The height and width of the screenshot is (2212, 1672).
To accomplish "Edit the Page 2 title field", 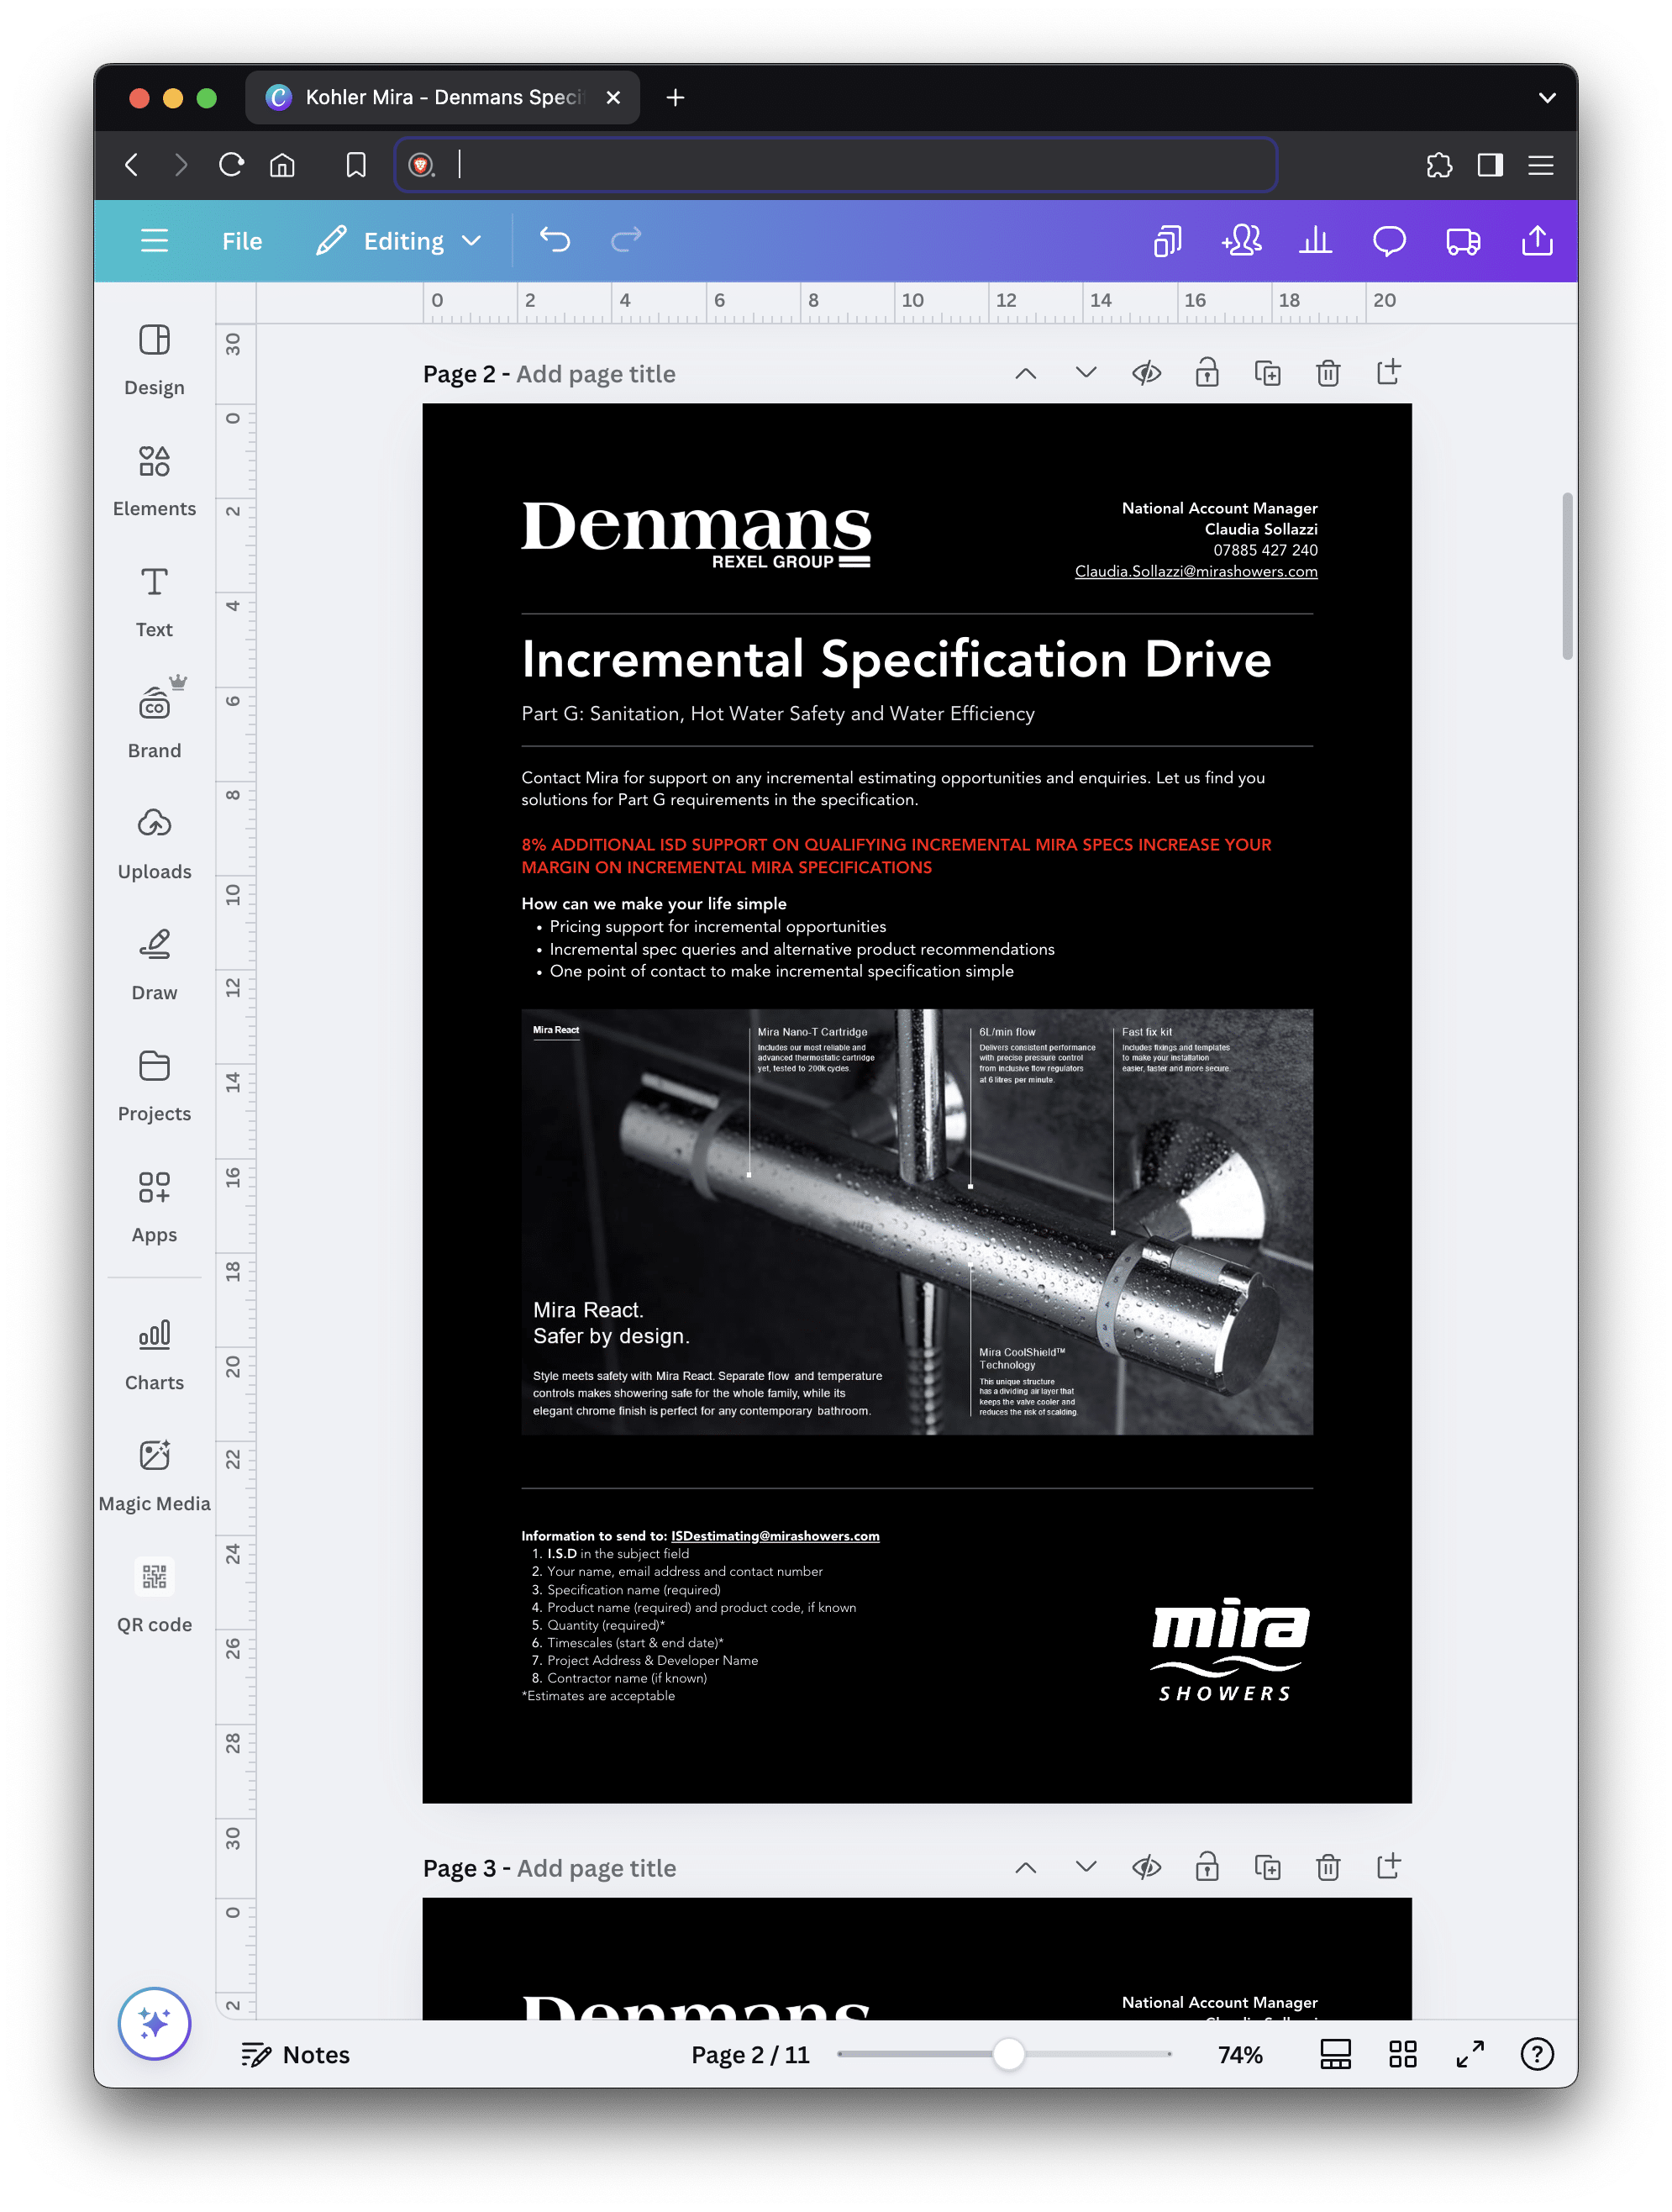I will click(x=596, y=374).
